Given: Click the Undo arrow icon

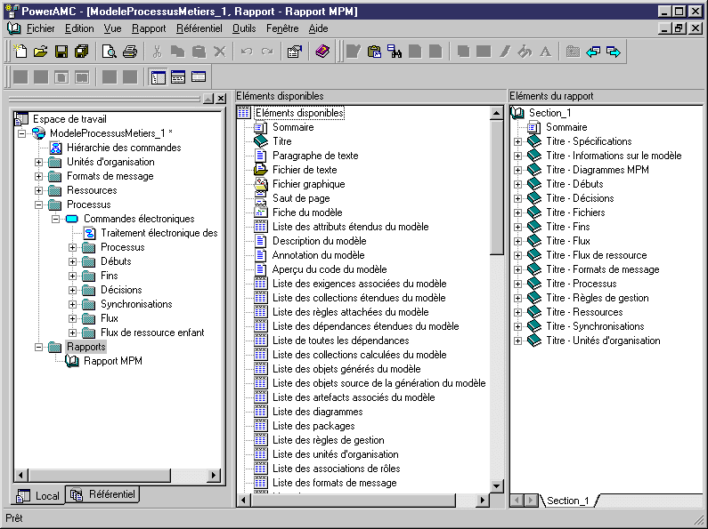Looking at the screenshot, I should (247, 52).
